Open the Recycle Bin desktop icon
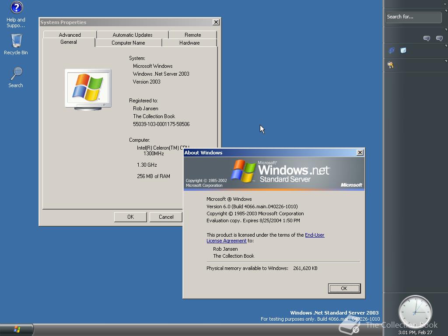Viewport: 448px width, 336px height. (16, 44)
